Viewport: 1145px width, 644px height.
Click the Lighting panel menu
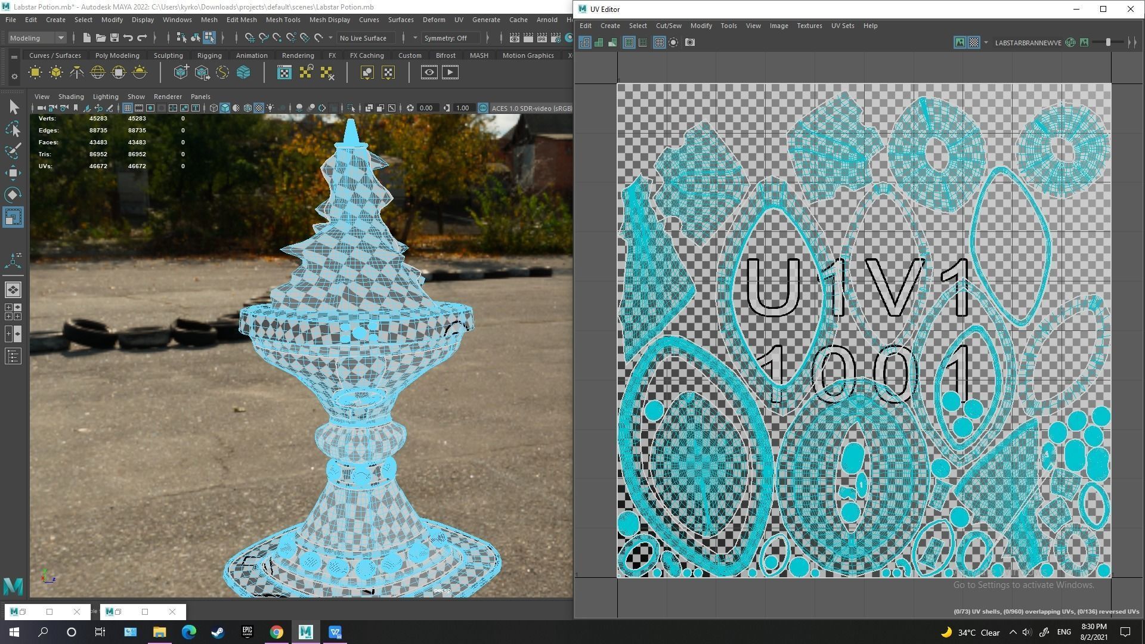coord(105,97)
